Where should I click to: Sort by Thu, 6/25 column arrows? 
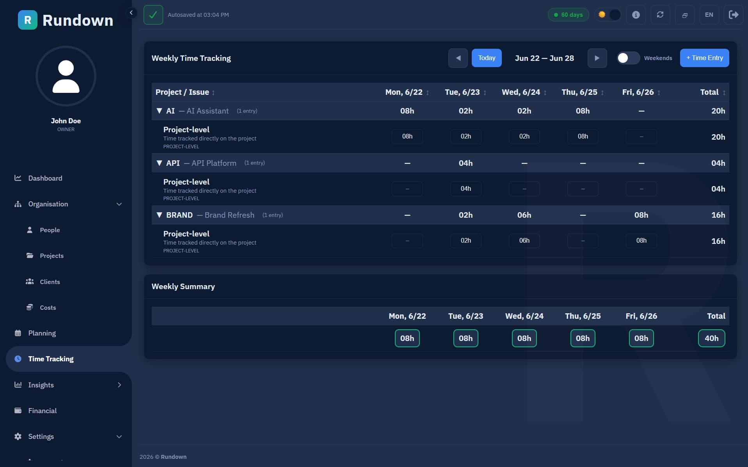point(602,92)
